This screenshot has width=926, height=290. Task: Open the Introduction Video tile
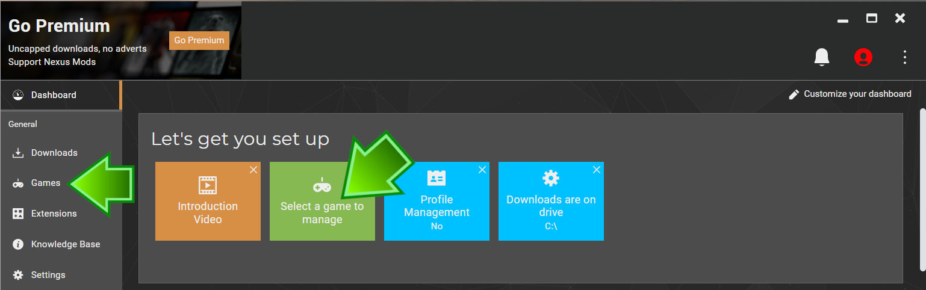point(208,201)
